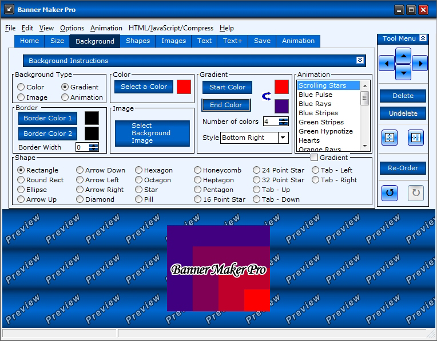The width and height of the screenshot is (437, 341).
Task: Click the End Color button
Action: click(x=226, y=105)
